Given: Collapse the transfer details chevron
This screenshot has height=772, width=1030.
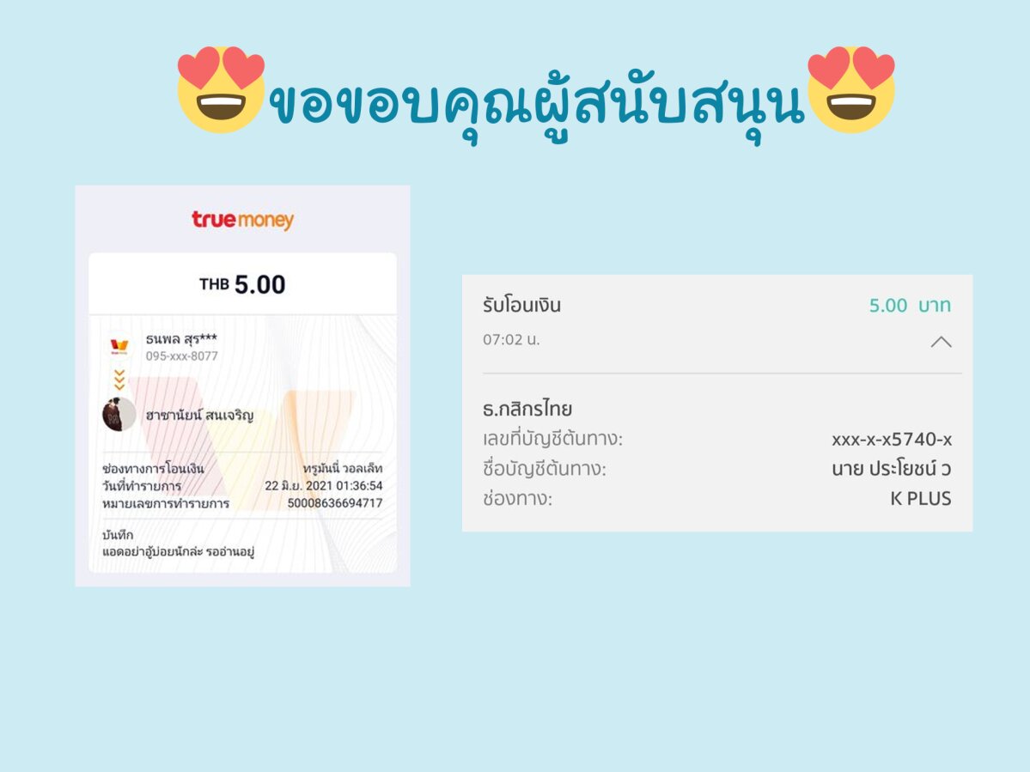Looking at the screenshot, I should [941, 342].
